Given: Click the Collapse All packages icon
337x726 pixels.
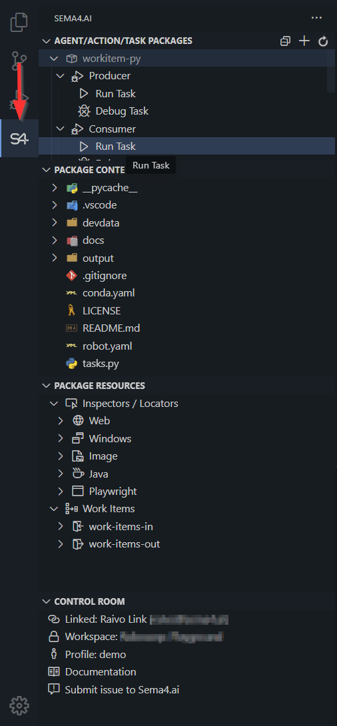Looking at the screenshot, I should pos(285,41).
